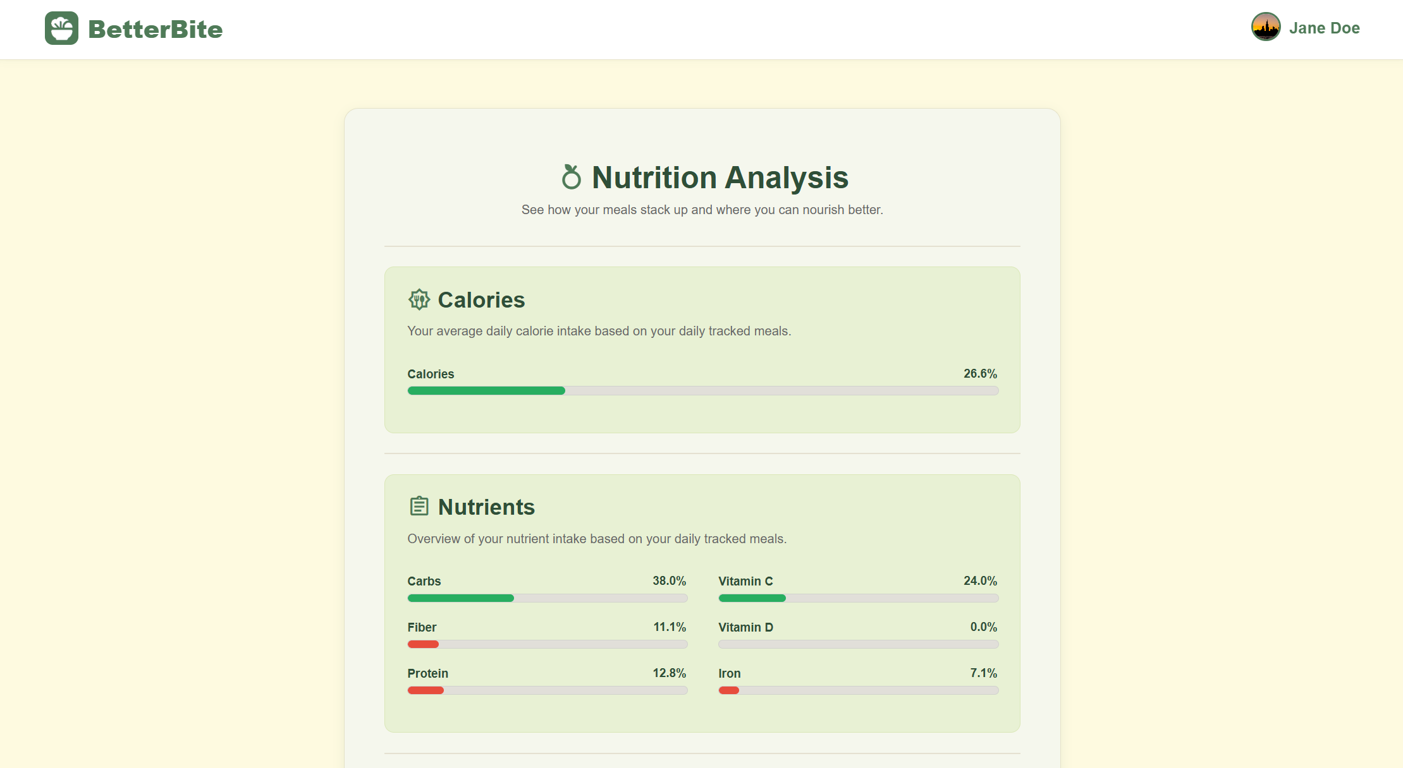Click the Protein 12.8% label
The height and width of the screenshot is (768, 1403).
pos(669,673)
